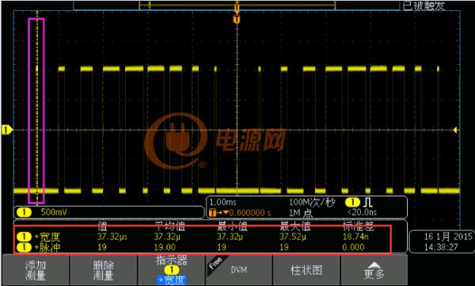Click the orange trigger position marker T
475x286 pixels.
[237, 20]
